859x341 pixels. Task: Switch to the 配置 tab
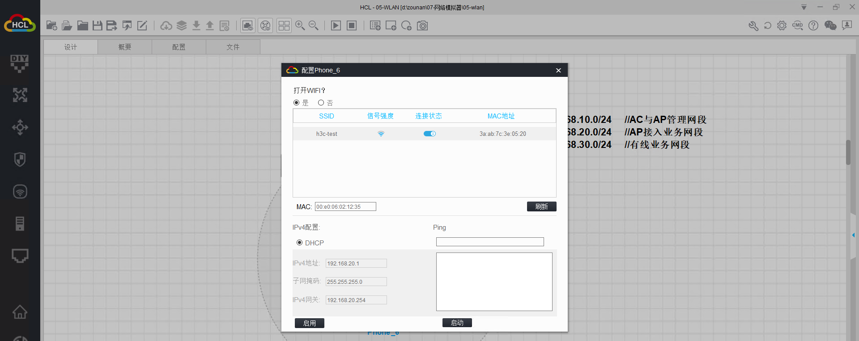click(x=179, y=47)
